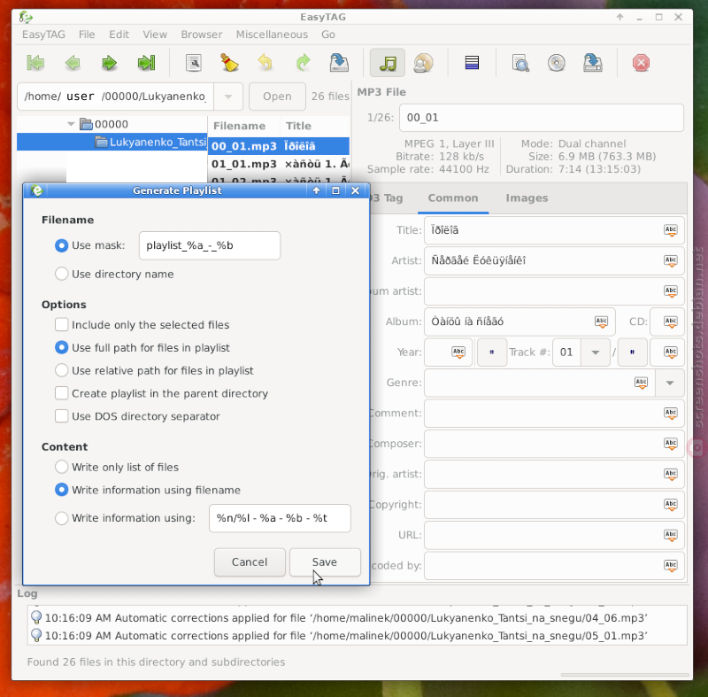Viewport: 708px width, 697px height.
Task: Go to the previous file toolbar arrow
Action: click(73, 63)
